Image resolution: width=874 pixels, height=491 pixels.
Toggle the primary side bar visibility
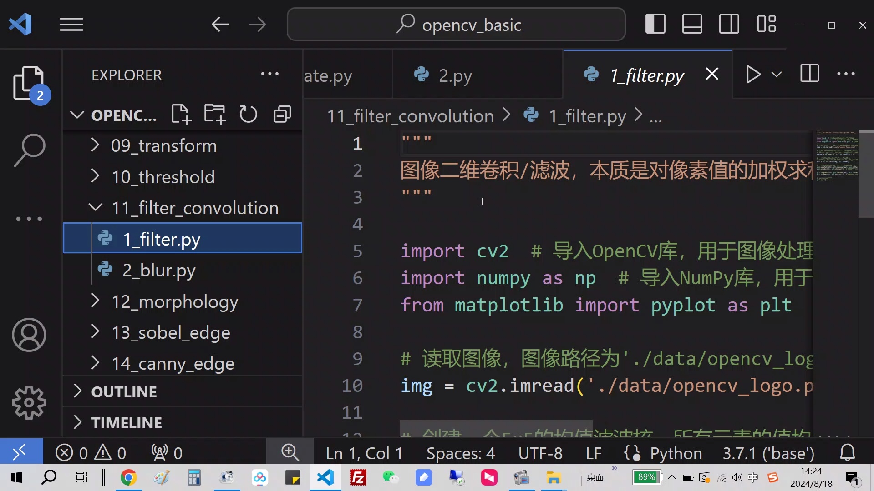pos(655,24)
